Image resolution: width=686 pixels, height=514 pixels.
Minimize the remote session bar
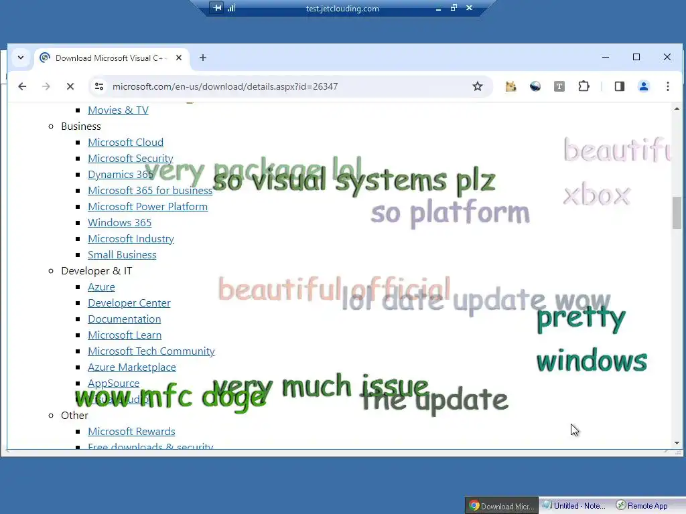tap(438, 8)
